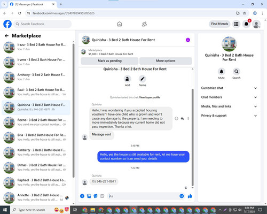Open Anthony conversation in the list
This screenshot has width=267, height=214.
36,78
